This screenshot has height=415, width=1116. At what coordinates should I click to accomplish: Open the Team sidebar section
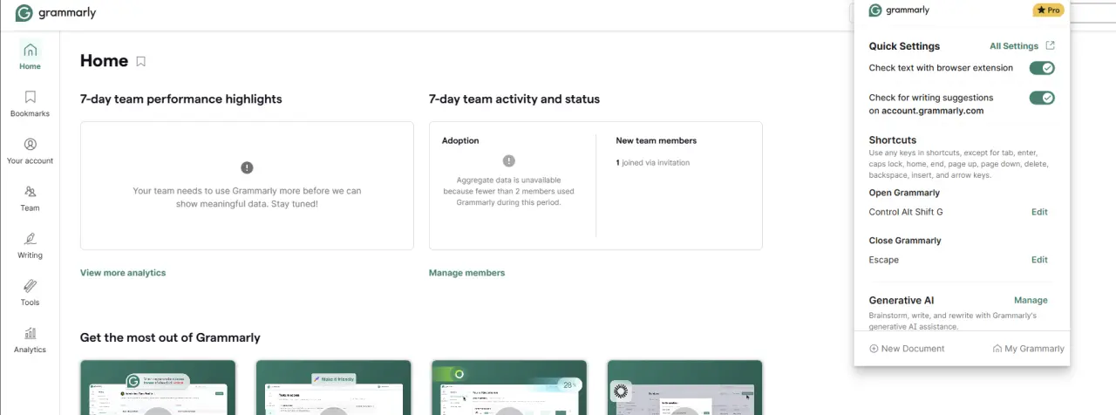pyautogui.click(x=30, y=198)
